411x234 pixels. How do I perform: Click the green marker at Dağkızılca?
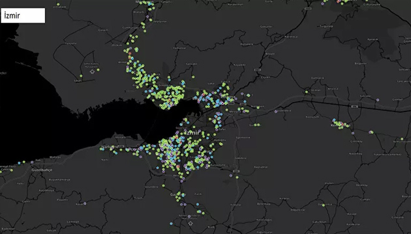[323, 205]
